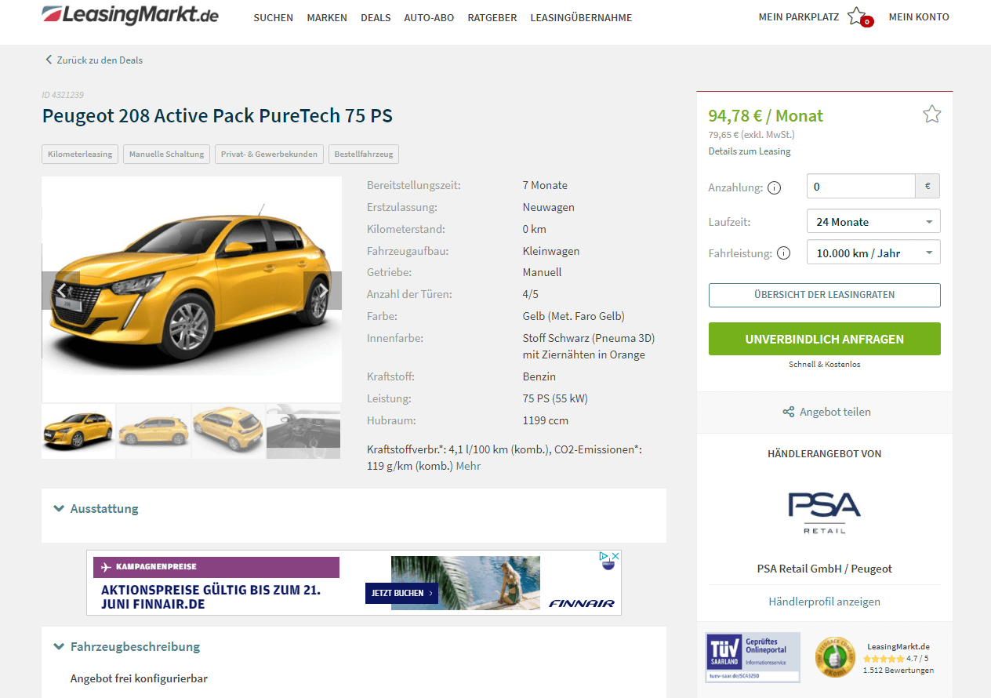Click the text 1.512 Bewertungen
Screen dimensions: 991x698
(898, 670)
